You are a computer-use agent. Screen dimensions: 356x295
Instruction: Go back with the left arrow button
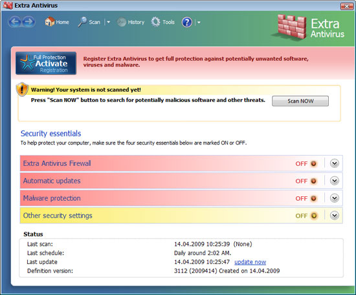tap(15, 22)
